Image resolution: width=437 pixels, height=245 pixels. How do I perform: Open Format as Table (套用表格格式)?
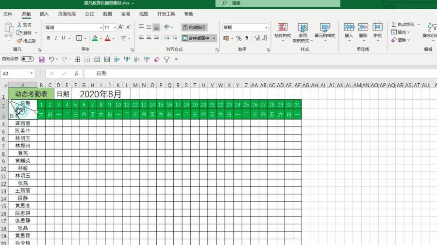303,32
